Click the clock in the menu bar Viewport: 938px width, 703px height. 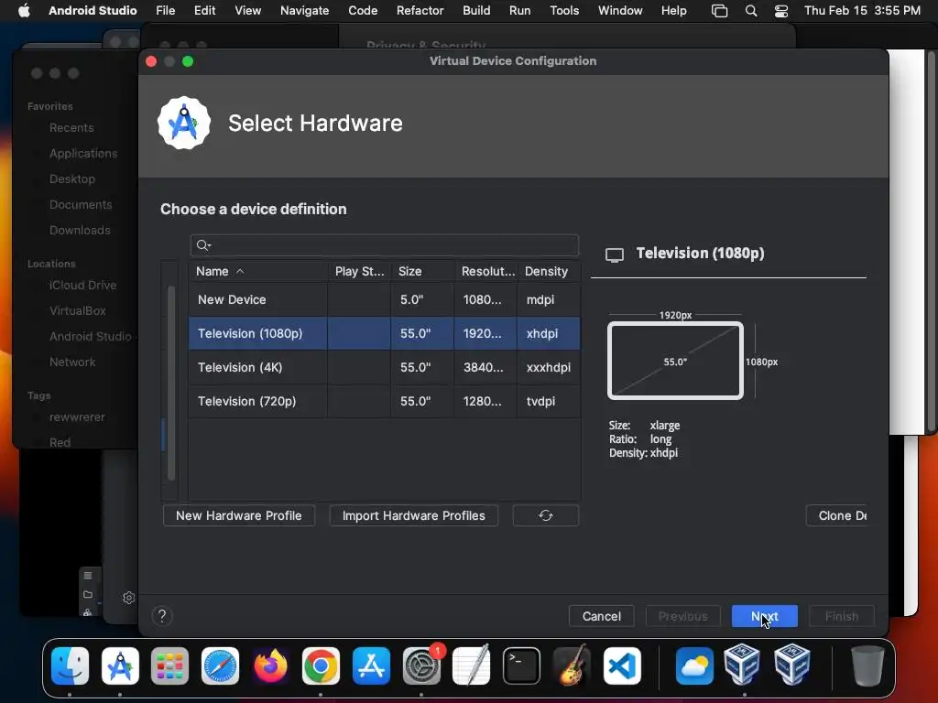pyautogui.click(x=862, y=11)
